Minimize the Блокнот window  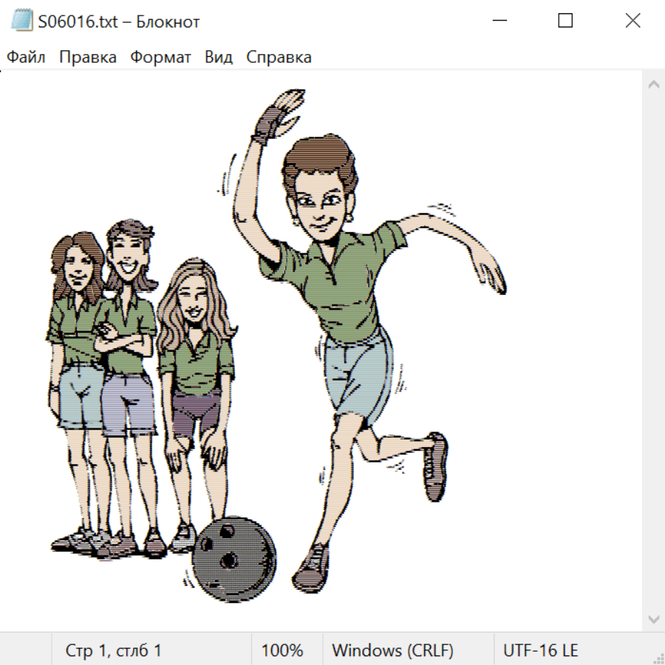pos(499,21)
